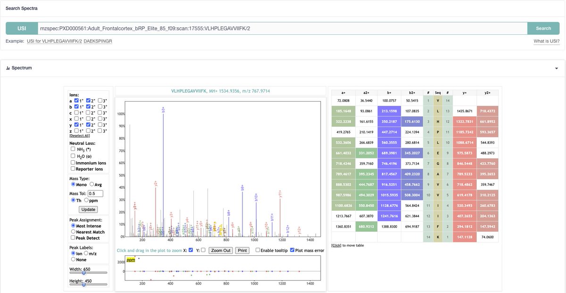Click a+ table cell 185.1648
Image resolution: width=566 pixels, height=293 pixels.
[343, 111]
